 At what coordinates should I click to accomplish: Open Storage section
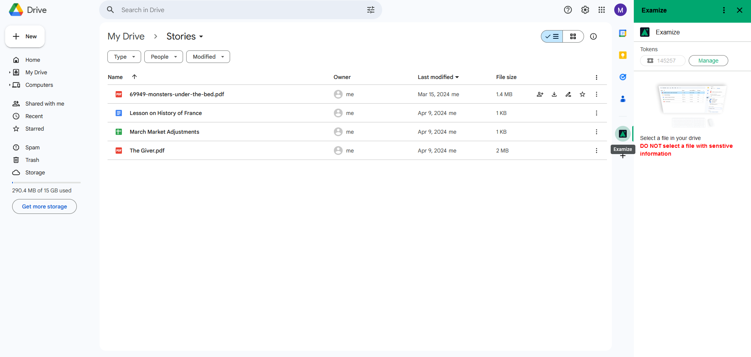click(35, 172)
